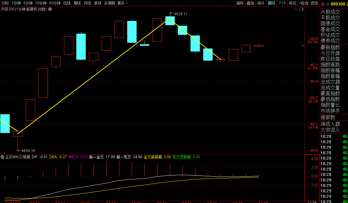
Task: Add to watchlist with +自选
Action: [x=303, y=3]
